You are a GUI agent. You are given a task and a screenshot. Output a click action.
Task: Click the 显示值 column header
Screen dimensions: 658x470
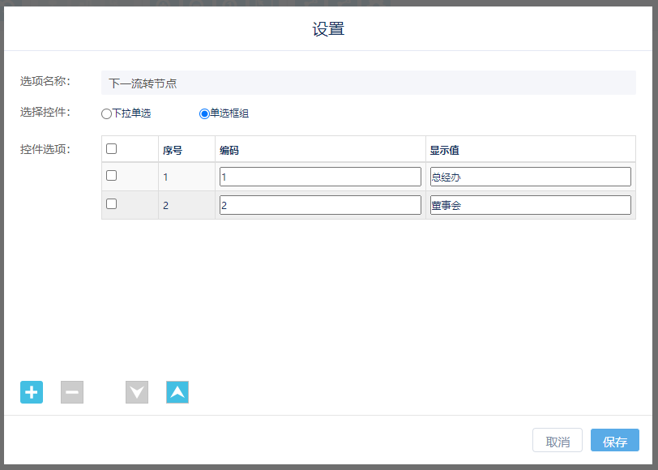(x=445, y=150)
